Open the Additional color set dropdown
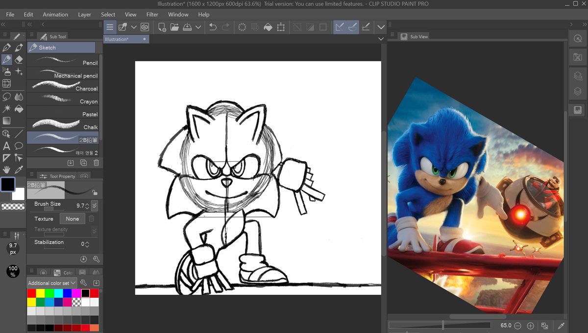 coord(52,283)
